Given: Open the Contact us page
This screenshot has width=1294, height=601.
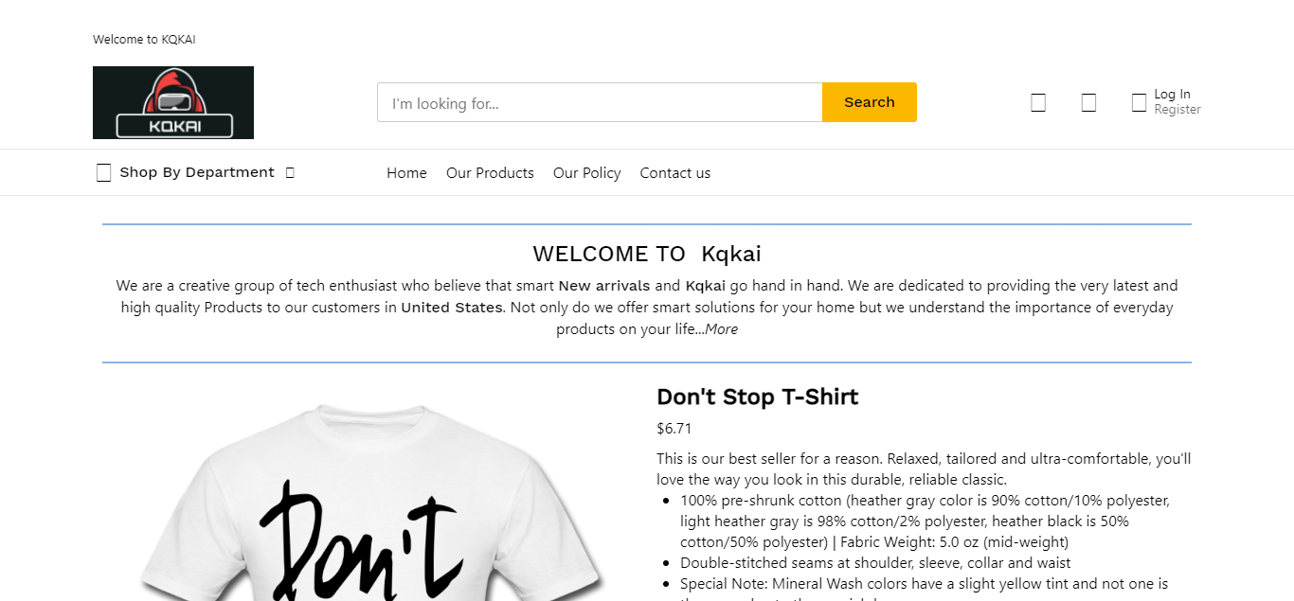Looking at the screenshot, I should pyautogui.click(x=674, y=173).
